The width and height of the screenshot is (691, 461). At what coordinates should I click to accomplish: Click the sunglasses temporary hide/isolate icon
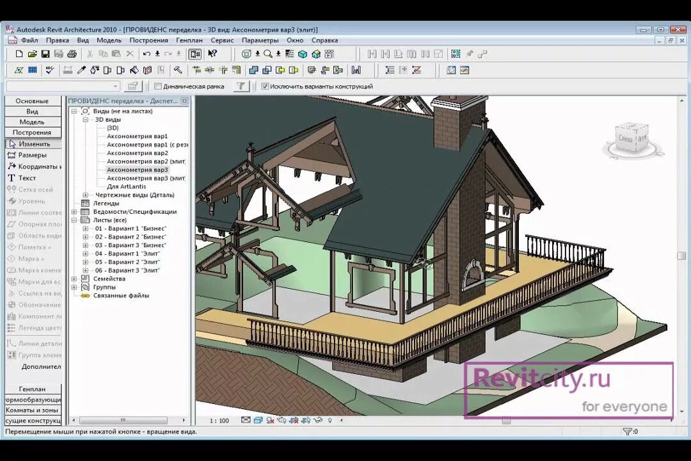317,421
